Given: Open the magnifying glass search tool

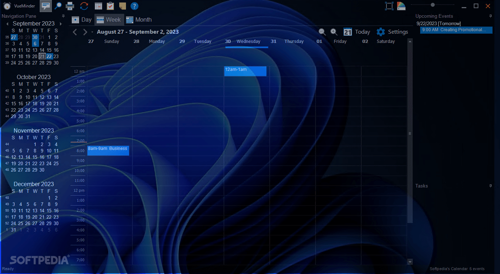Looking at the screenshot, I should pyautogui.click(x=58, y=6).
